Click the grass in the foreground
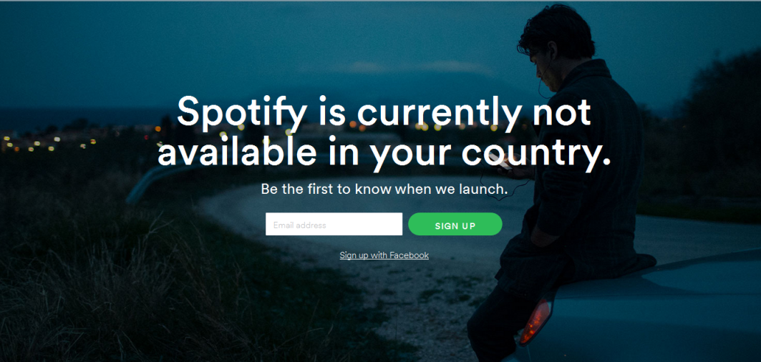Screen dimensions: 761x362 pyautogui.click(x=121, y=281)
